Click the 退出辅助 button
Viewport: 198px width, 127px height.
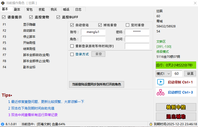pyautogui.click(x=176, y=116)
